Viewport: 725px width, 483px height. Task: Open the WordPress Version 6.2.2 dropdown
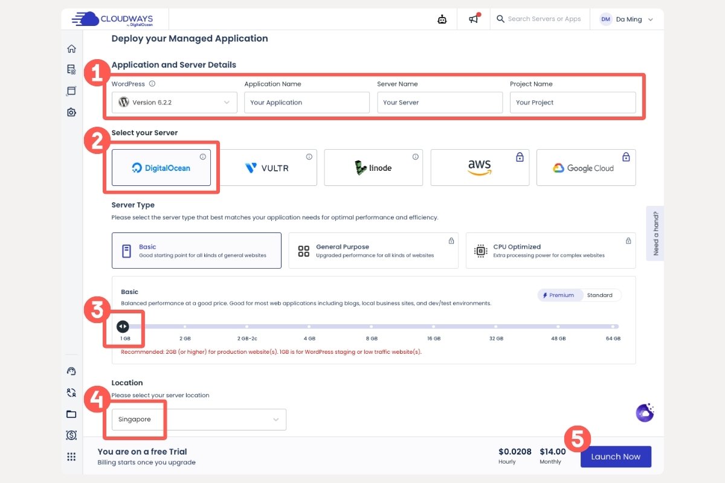pos(174,102)
